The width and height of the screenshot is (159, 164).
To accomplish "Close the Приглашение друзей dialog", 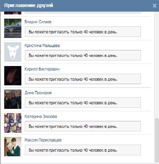I will (x=154, y=6).
